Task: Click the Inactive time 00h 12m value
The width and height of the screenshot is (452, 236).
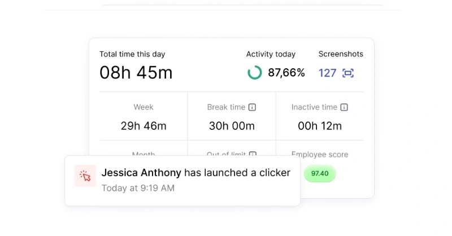Action: click(x=320, y=126)
